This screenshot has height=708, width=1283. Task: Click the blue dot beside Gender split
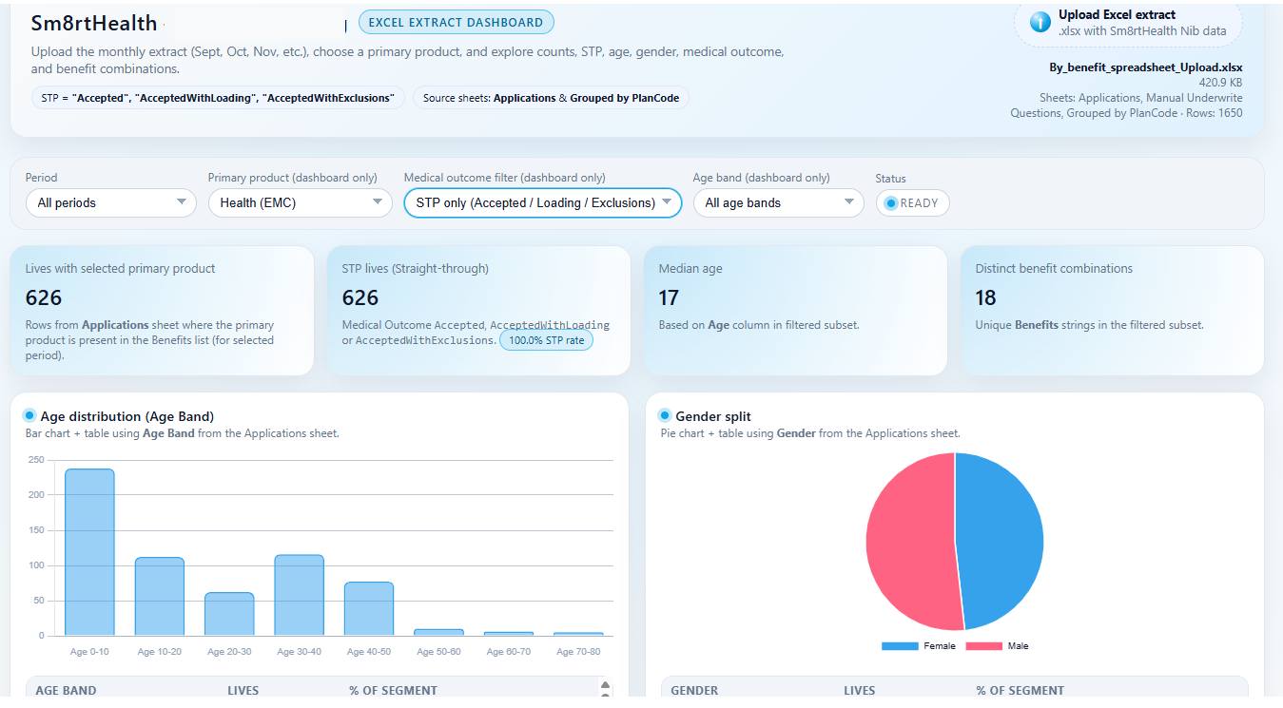(x=665, y=415)
